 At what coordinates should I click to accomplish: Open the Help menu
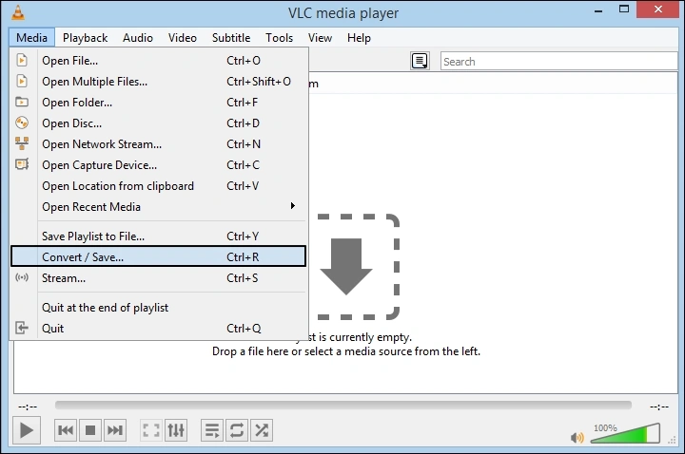[359, 38]
